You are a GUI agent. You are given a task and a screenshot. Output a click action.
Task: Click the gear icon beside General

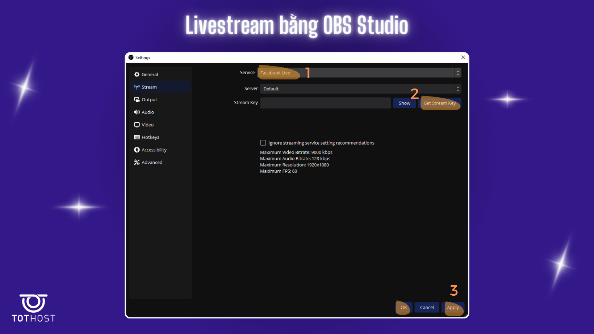pos(137,74)
